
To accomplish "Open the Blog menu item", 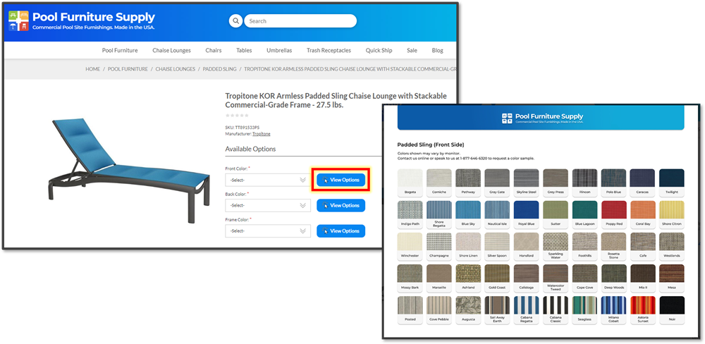I will 438,50.
